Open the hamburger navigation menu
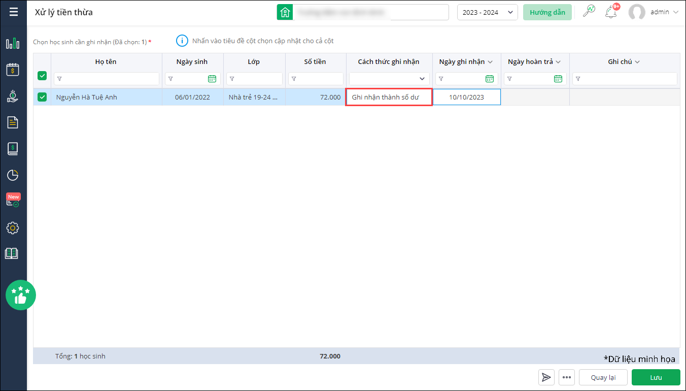 coord(13,12)
